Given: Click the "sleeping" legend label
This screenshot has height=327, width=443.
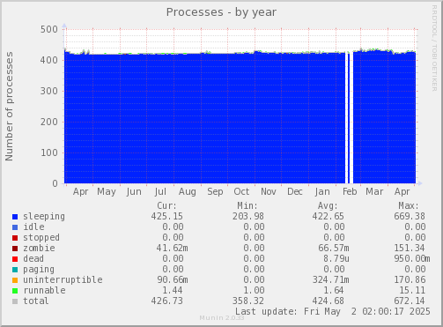Looking at the screenshot, I should click(44, 217).
